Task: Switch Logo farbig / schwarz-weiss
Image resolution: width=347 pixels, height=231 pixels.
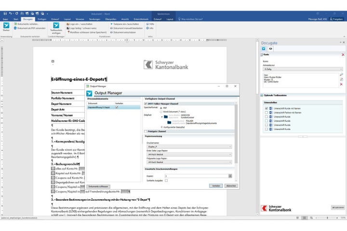Action: pyautogui.click(x=81, y=28)
